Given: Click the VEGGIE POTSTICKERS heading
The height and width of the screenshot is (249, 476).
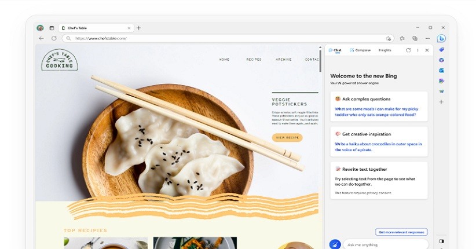Looking at the screenshot, I should [290, 102].
